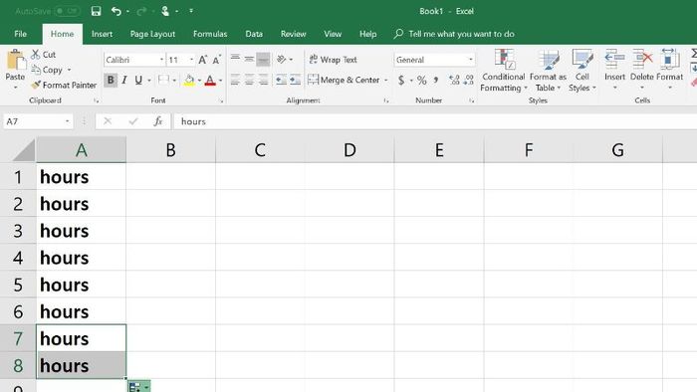Apply Accounting Number Format dollar icon

(401, 80)
